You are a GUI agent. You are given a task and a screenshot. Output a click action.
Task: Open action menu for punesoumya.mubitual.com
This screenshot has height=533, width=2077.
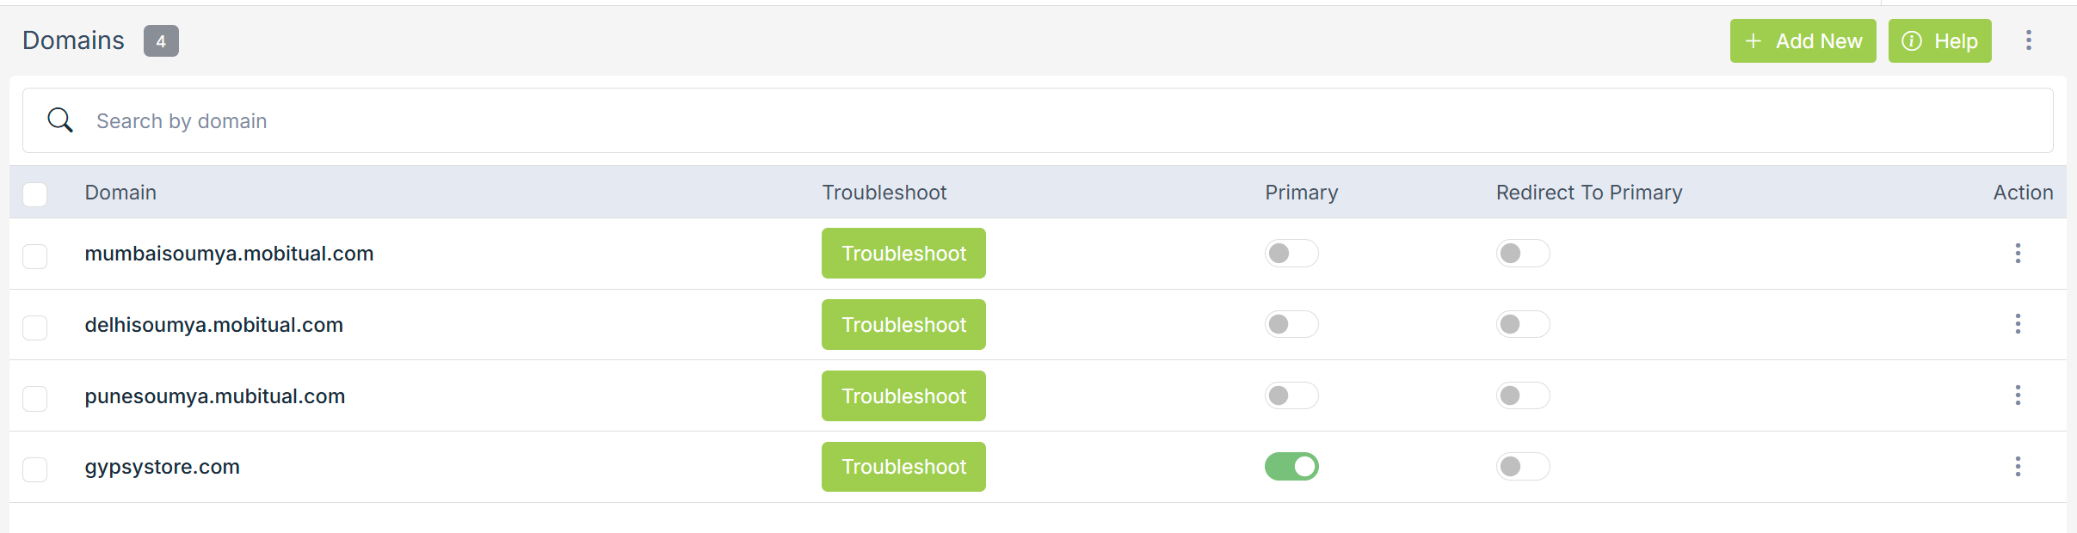pyautogui.click(x=2017, y=395)
